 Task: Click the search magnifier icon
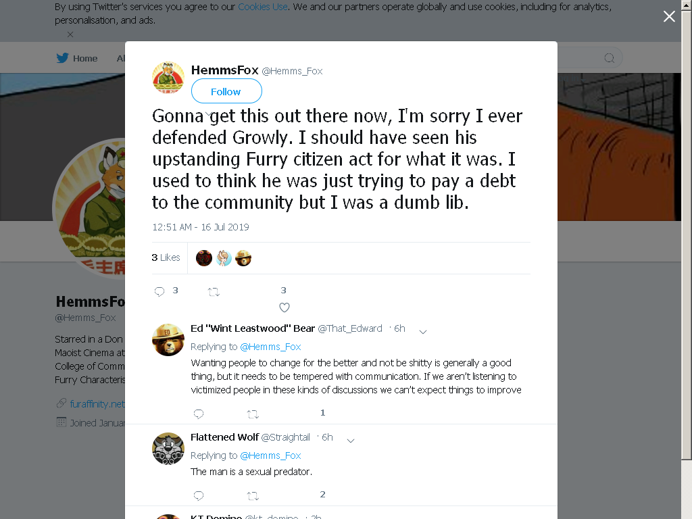click(610, 58)
